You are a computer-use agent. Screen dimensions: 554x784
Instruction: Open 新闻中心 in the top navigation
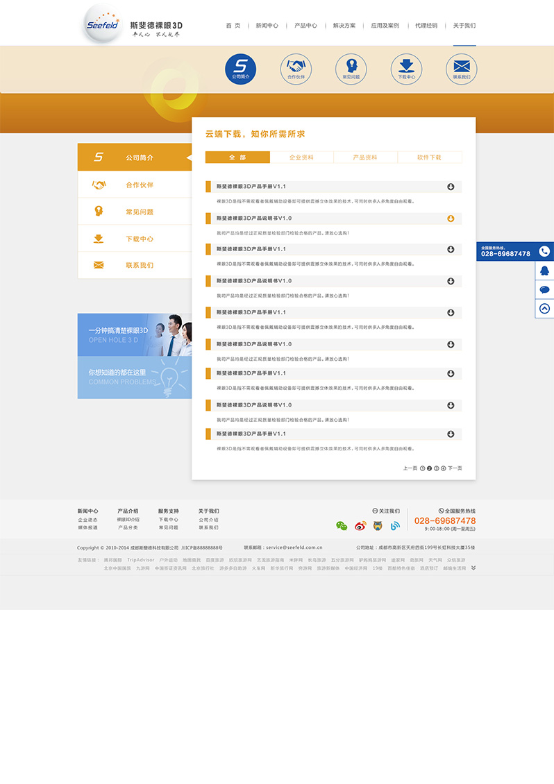click(x=267, y=26)
